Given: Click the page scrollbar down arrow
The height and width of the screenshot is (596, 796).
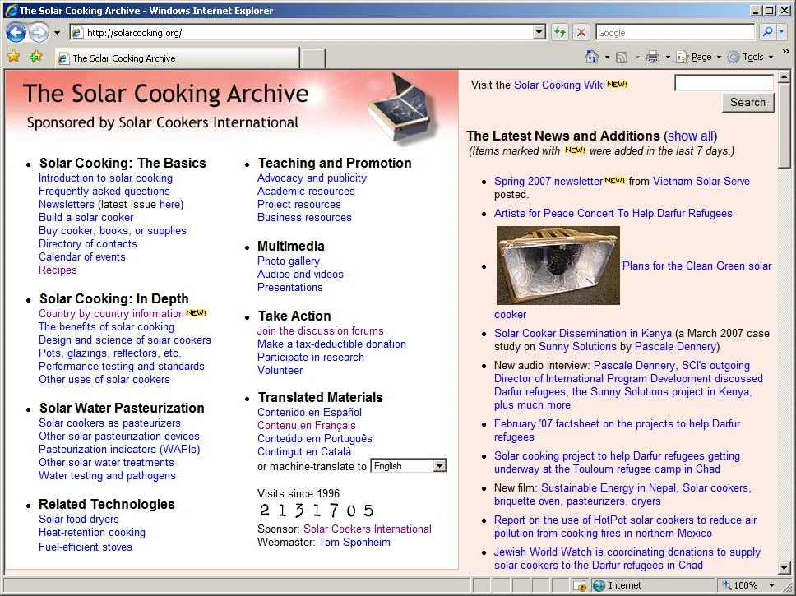Looking at the screenshot, I should 784,567.
